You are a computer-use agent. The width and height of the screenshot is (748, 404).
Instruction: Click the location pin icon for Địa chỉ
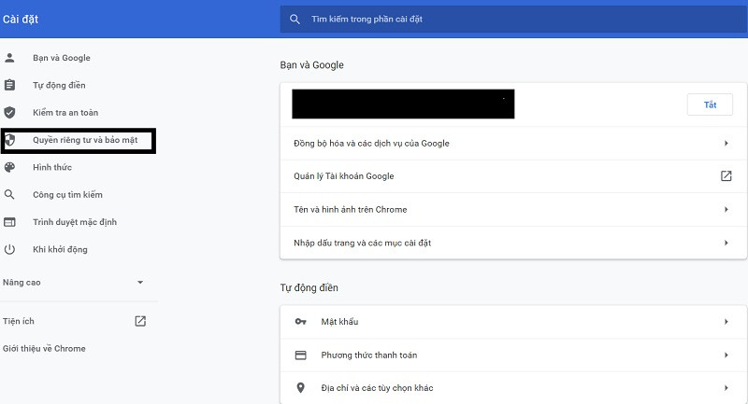pyautogui.click(x=300, y=388)
